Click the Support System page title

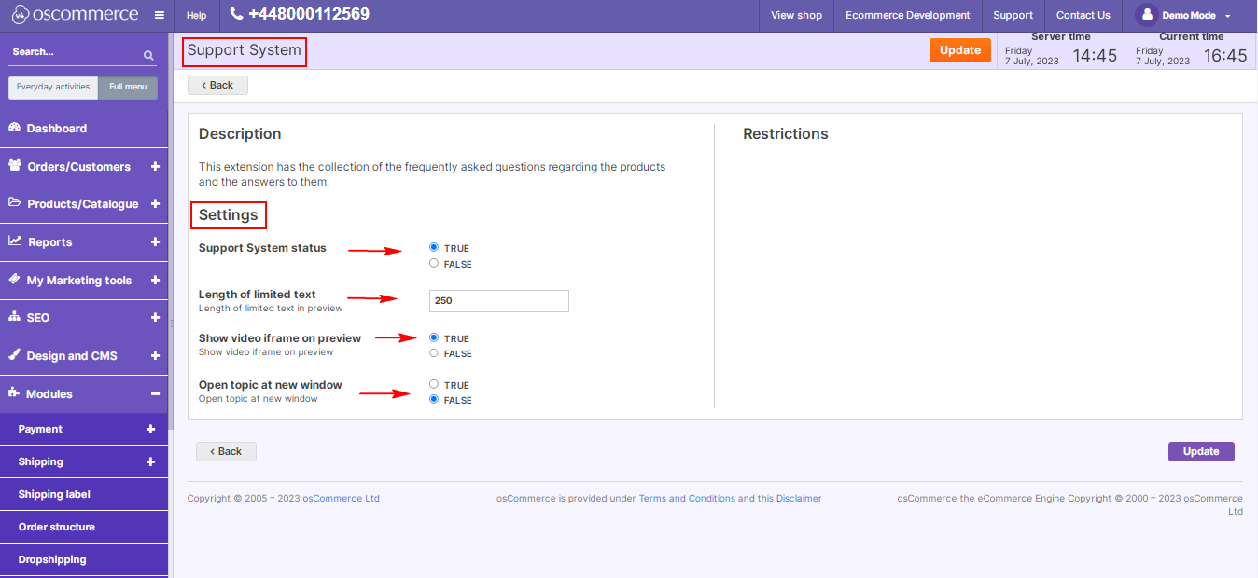coord(244,50)
